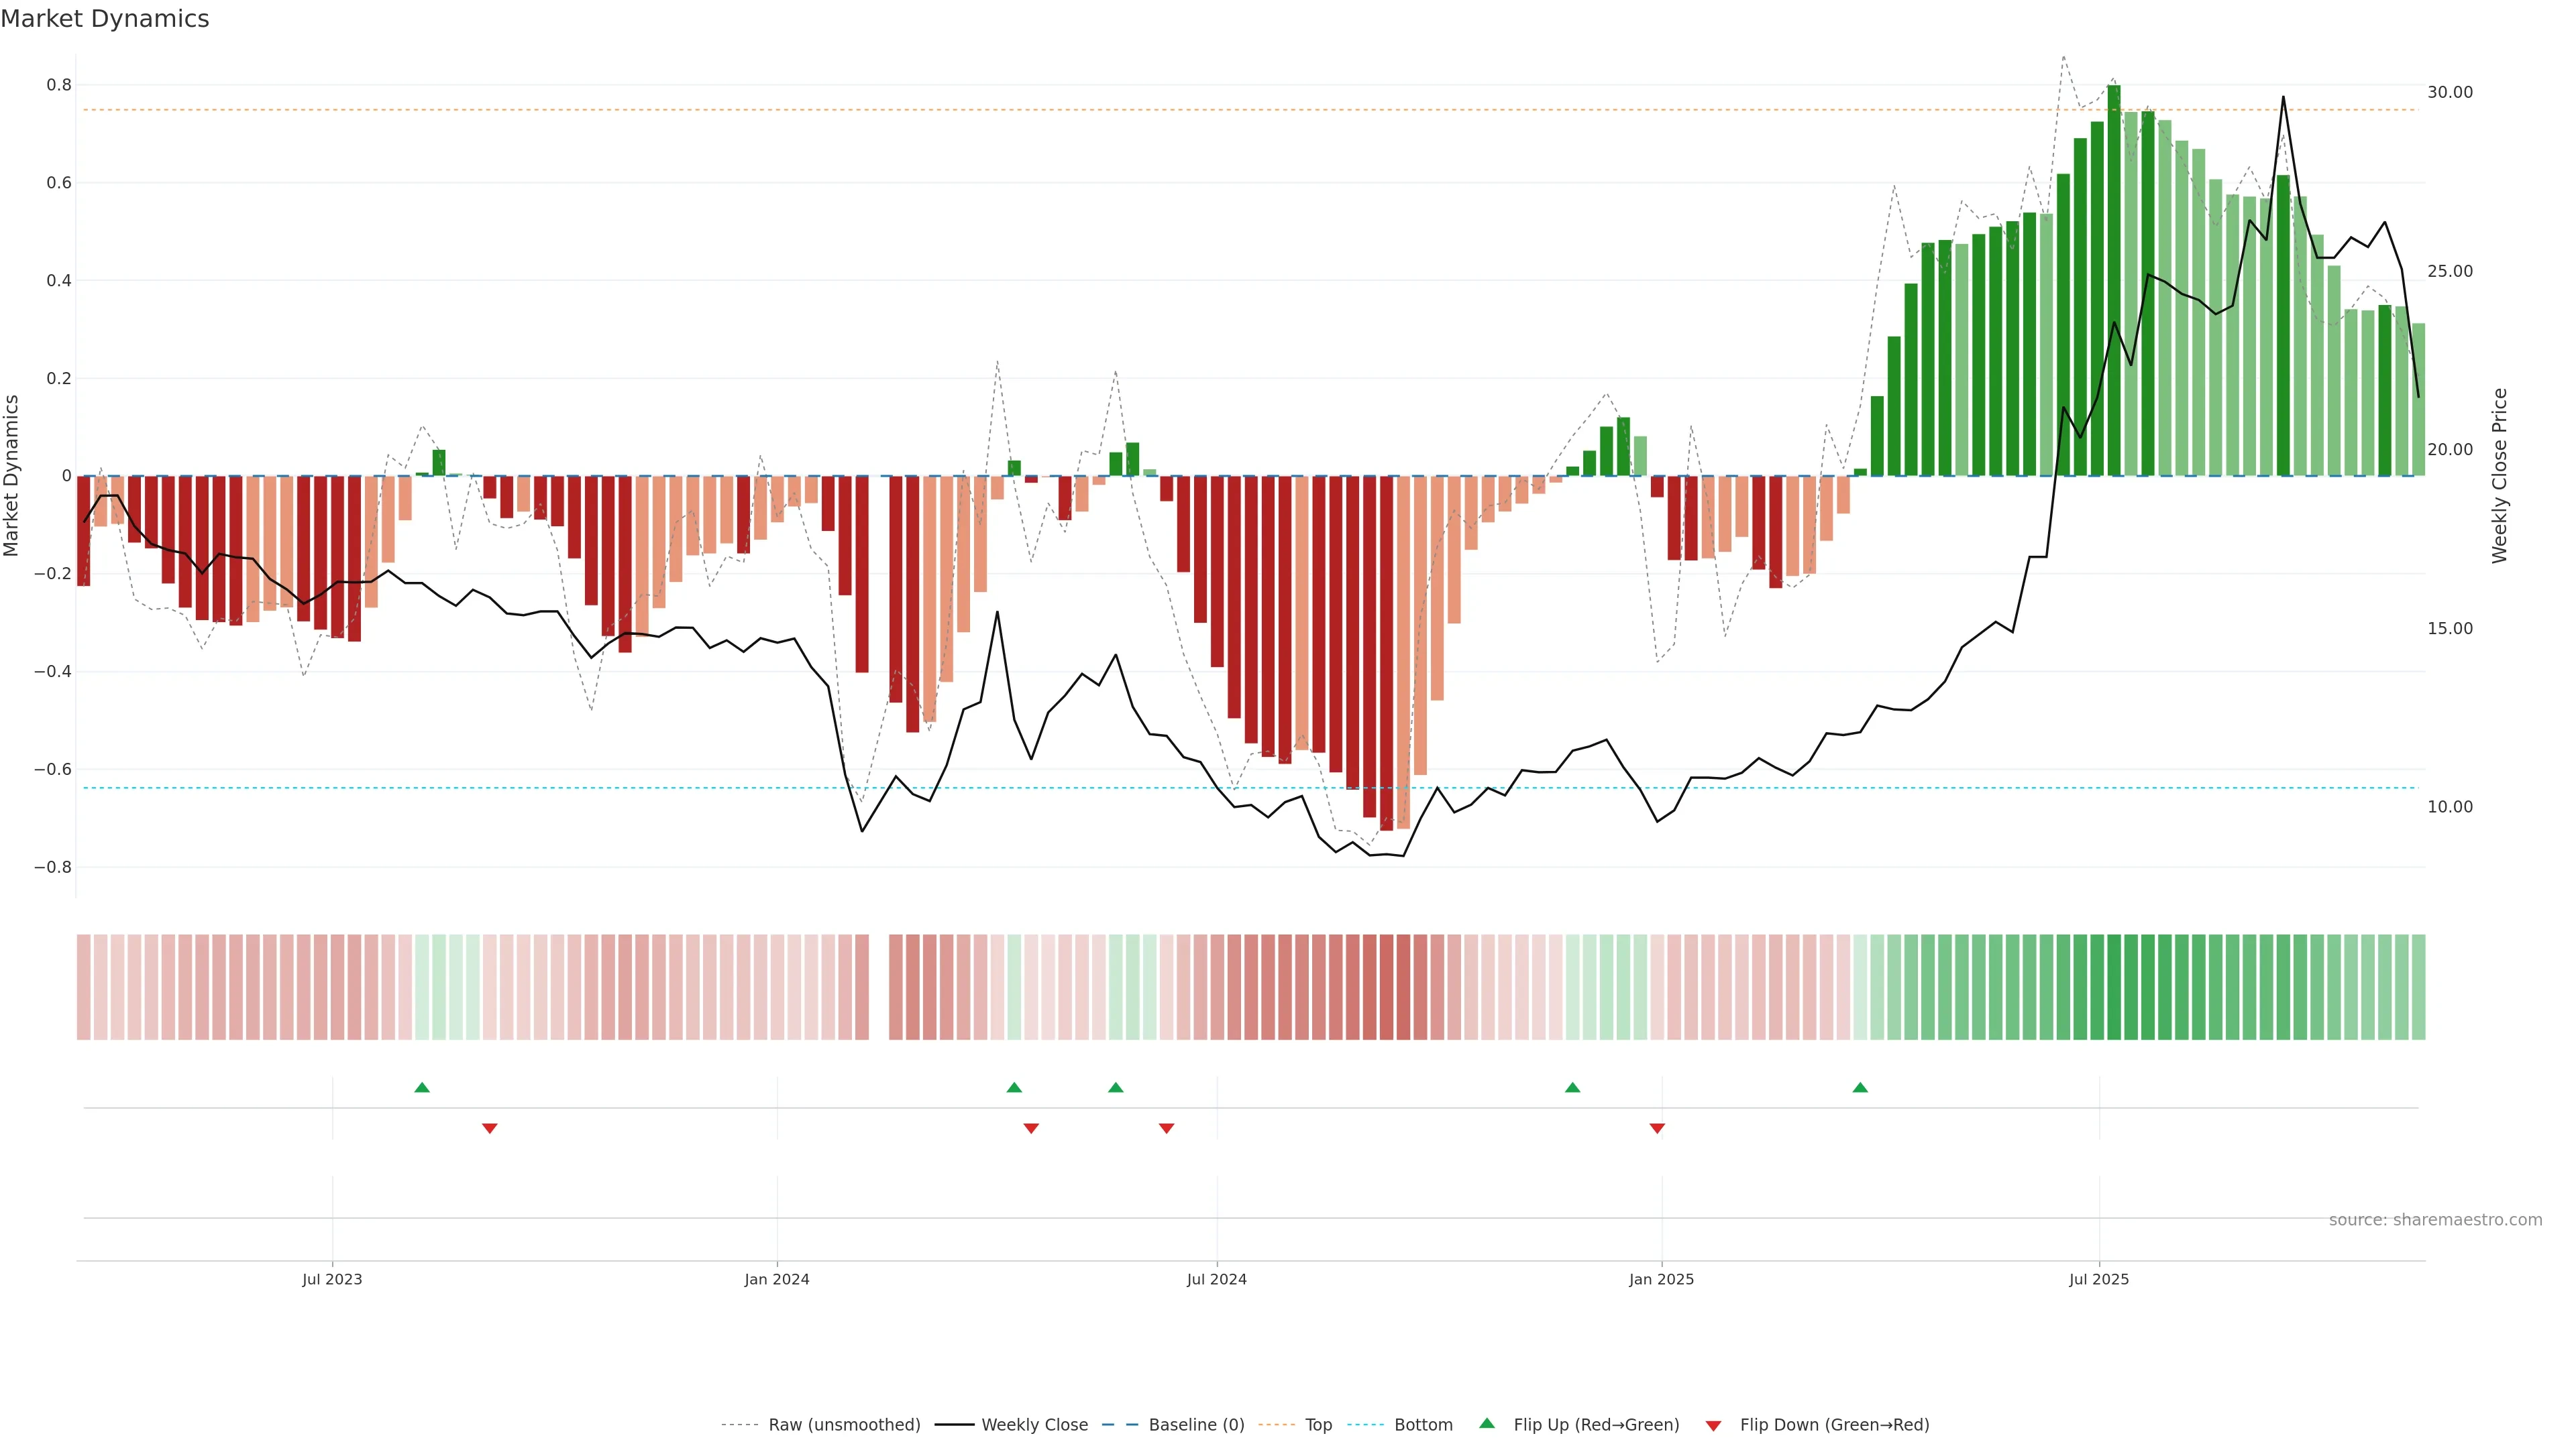Toggle the Baseline (0) legend entry
The image size is (2576, 1448).
click(x=1196, y=1425)
